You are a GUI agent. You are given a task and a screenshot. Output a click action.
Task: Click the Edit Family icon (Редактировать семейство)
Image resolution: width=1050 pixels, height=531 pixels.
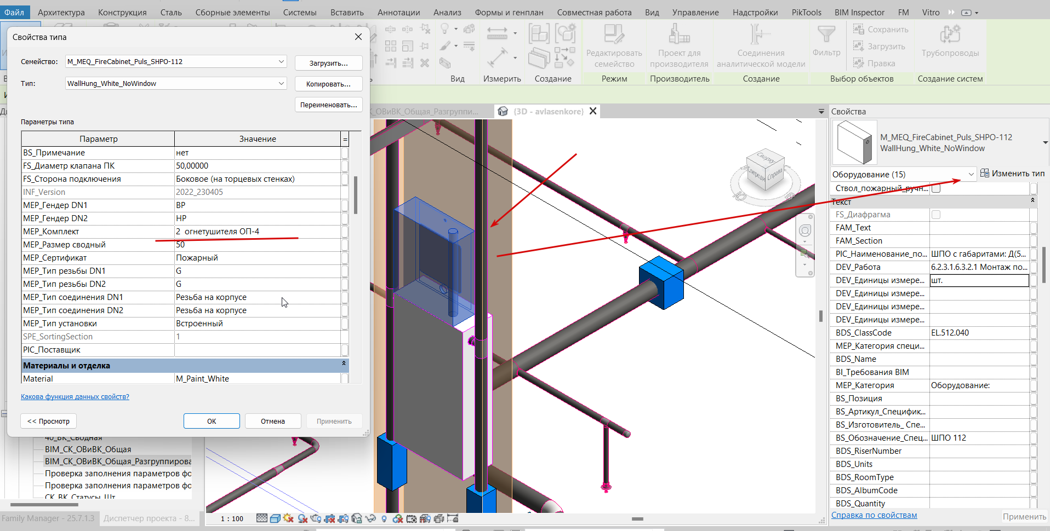point(614,35)
